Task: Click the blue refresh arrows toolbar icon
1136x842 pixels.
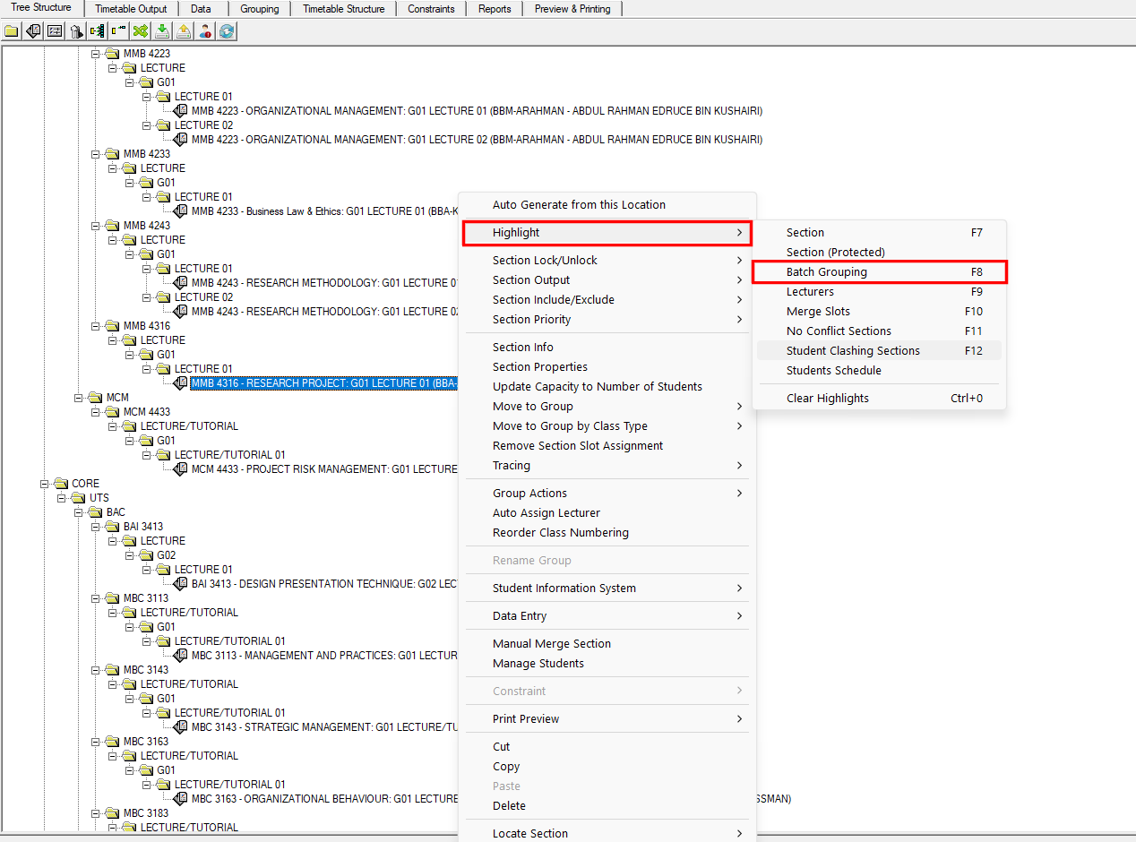Action: pyautogui.click(x=227, y=31)
